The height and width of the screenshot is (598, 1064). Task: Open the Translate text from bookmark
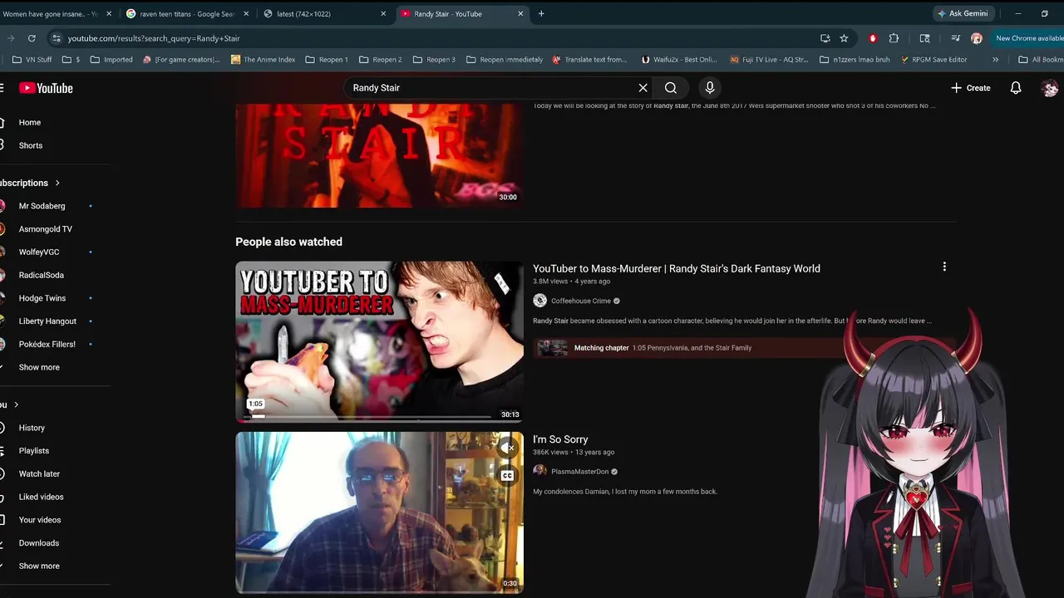589,60
